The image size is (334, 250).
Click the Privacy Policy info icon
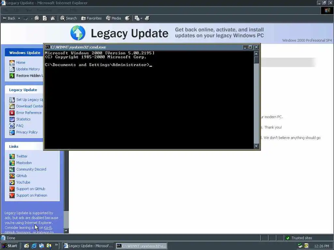point(12,132)
